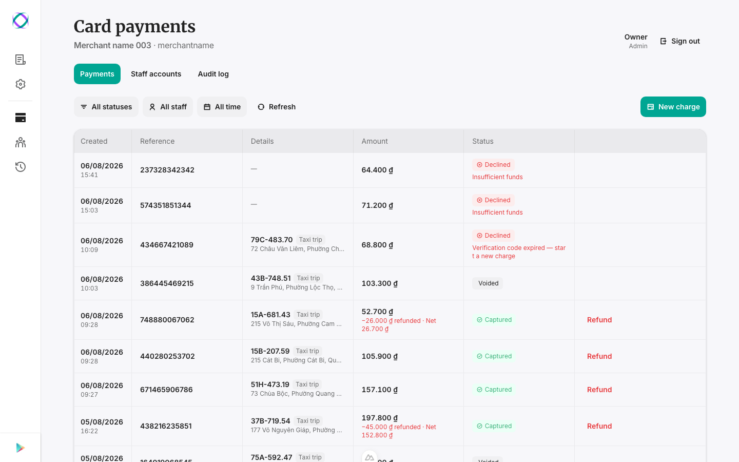Refund payment 438216235851
The image size is (739, 462).
599,426
